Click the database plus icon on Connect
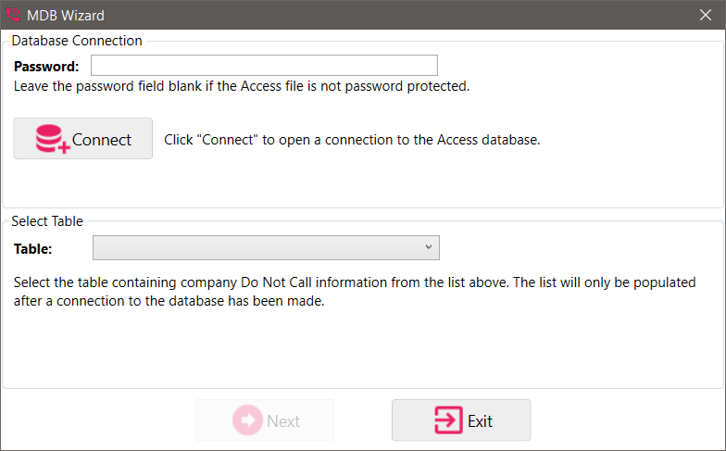The height and width of the screenshot is (451, 726). (53, 139)
